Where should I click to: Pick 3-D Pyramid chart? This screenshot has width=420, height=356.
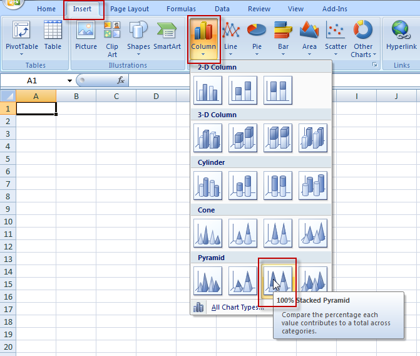[x=313, y=279]
